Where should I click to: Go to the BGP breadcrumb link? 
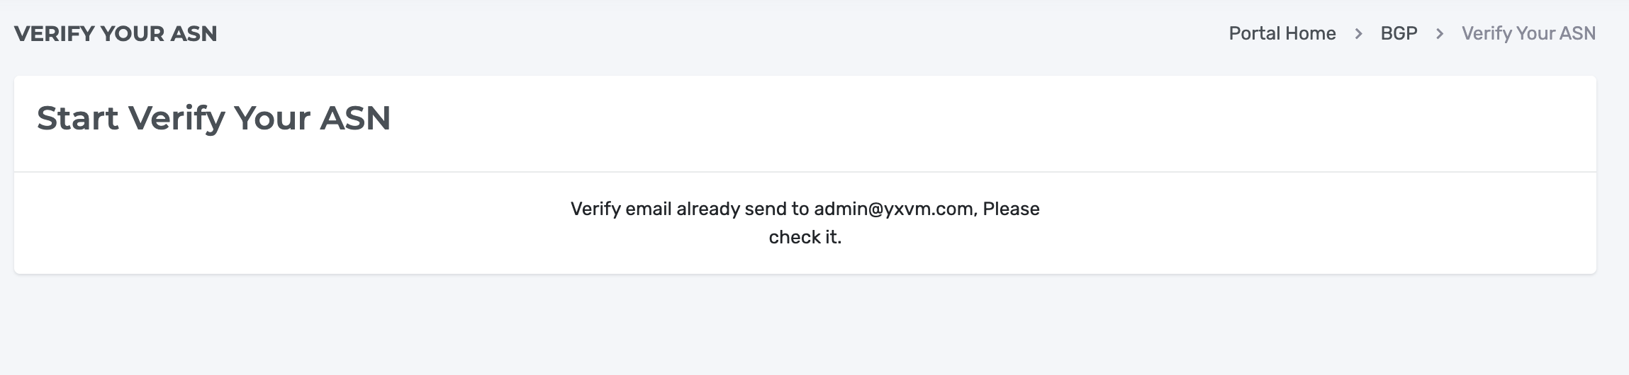point(1399,33)
